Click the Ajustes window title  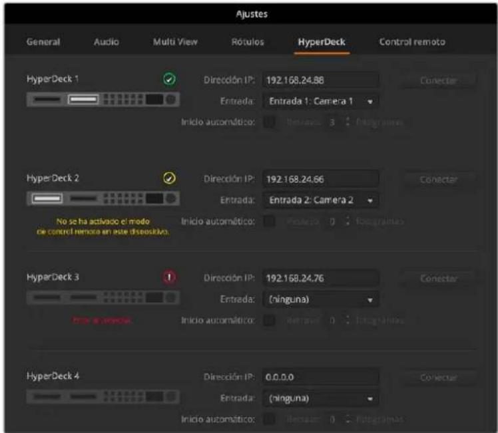click(252, 14)
